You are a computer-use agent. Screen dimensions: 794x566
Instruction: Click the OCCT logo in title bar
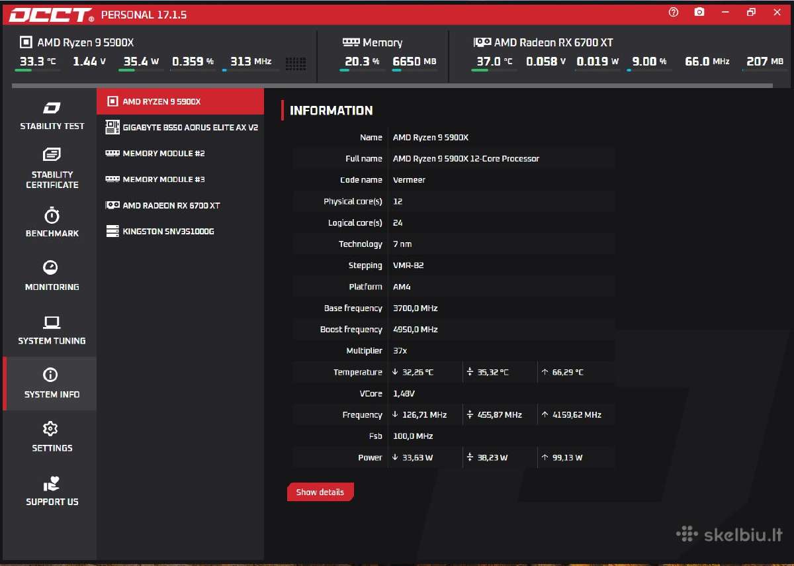[x=51, y=15]
